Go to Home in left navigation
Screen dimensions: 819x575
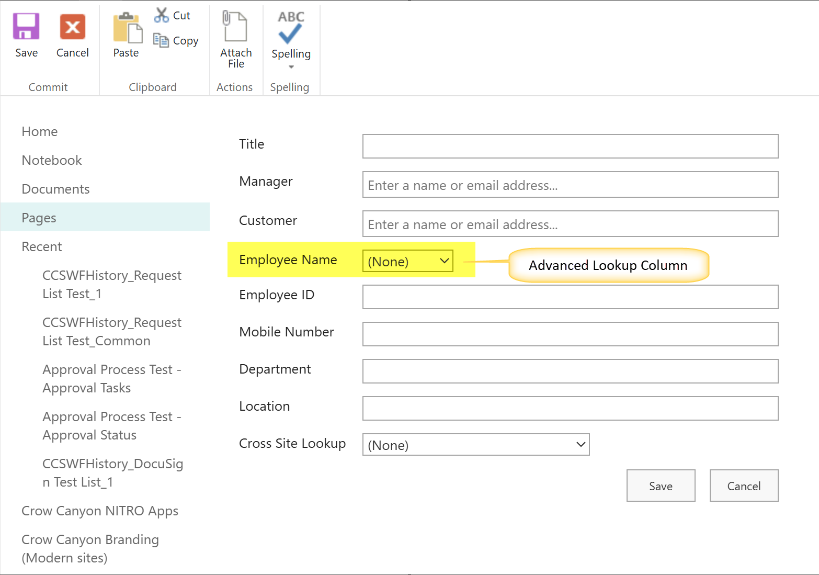pos(40,132)
